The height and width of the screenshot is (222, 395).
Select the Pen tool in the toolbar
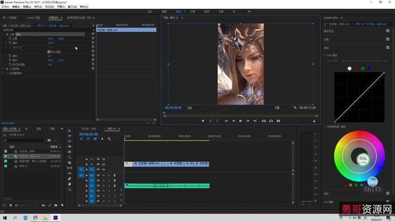(69, 178)
